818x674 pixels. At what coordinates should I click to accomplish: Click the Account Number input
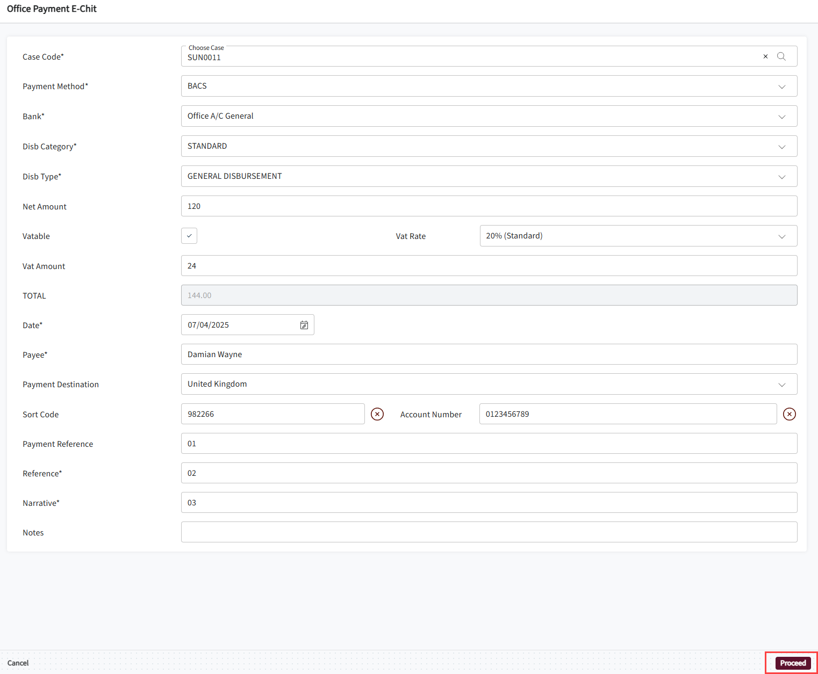(x=628, y=414)
